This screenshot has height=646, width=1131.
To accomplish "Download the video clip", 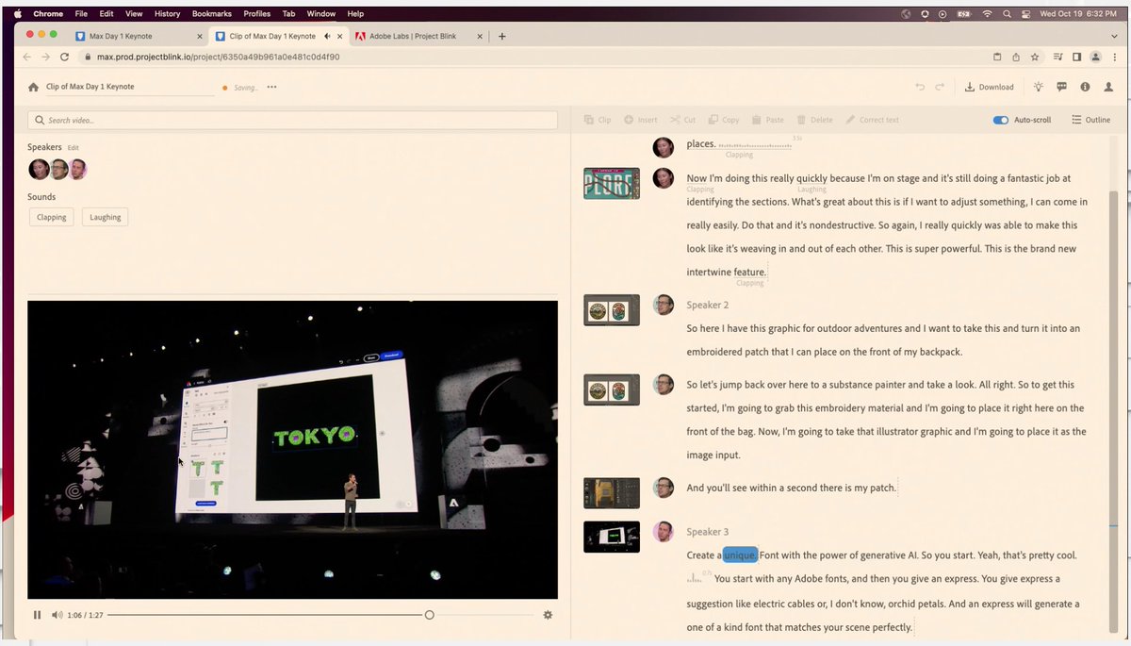I will [989, 87].
